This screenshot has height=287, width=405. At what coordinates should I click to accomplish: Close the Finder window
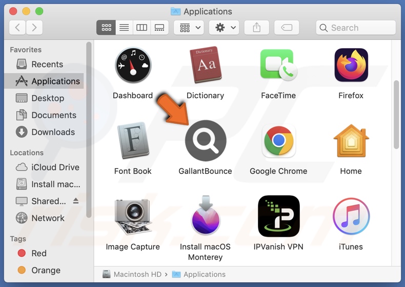(x=13, y=11)
